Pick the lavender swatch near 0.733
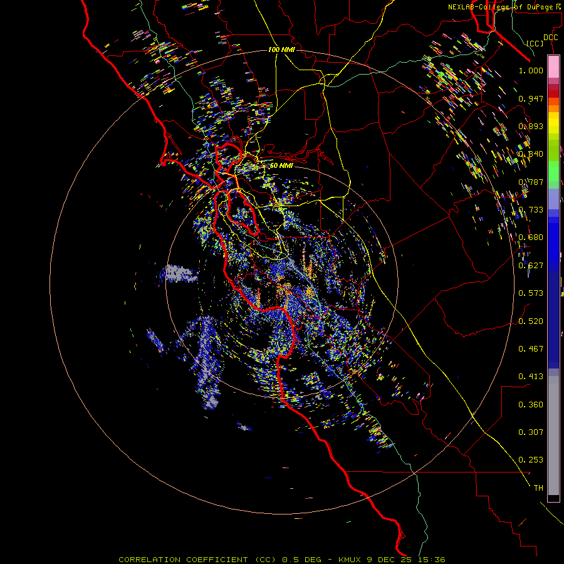Viewport: 564px width, 564px height. (553, 199)
